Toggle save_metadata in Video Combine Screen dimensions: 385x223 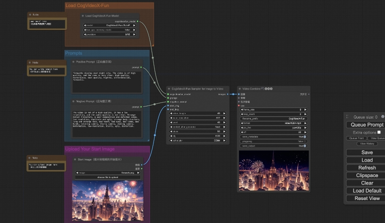coord(304,136)
